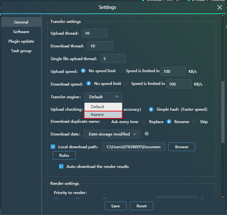Click the help icon beside Download date
The width and height of the screenshot is (227, 215).
147,134
